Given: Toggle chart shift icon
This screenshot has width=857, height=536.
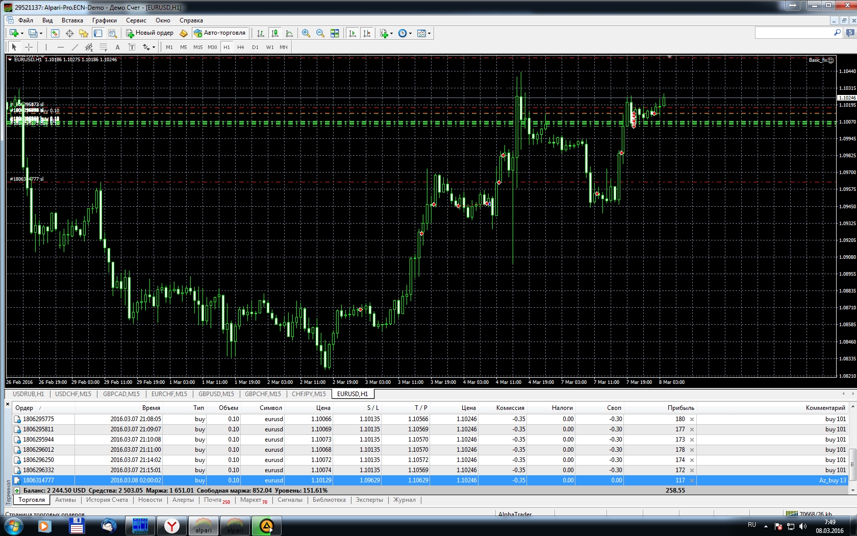Looking at the screenshot, I should coord(366,33).
